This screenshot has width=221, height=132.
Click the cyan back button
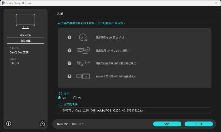tap(167, 124)
